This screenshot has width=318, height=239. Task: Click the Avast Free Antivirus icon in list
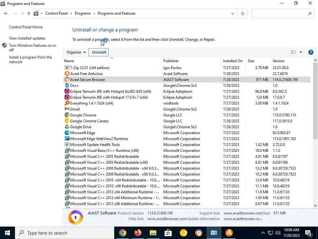pos(67,73)
